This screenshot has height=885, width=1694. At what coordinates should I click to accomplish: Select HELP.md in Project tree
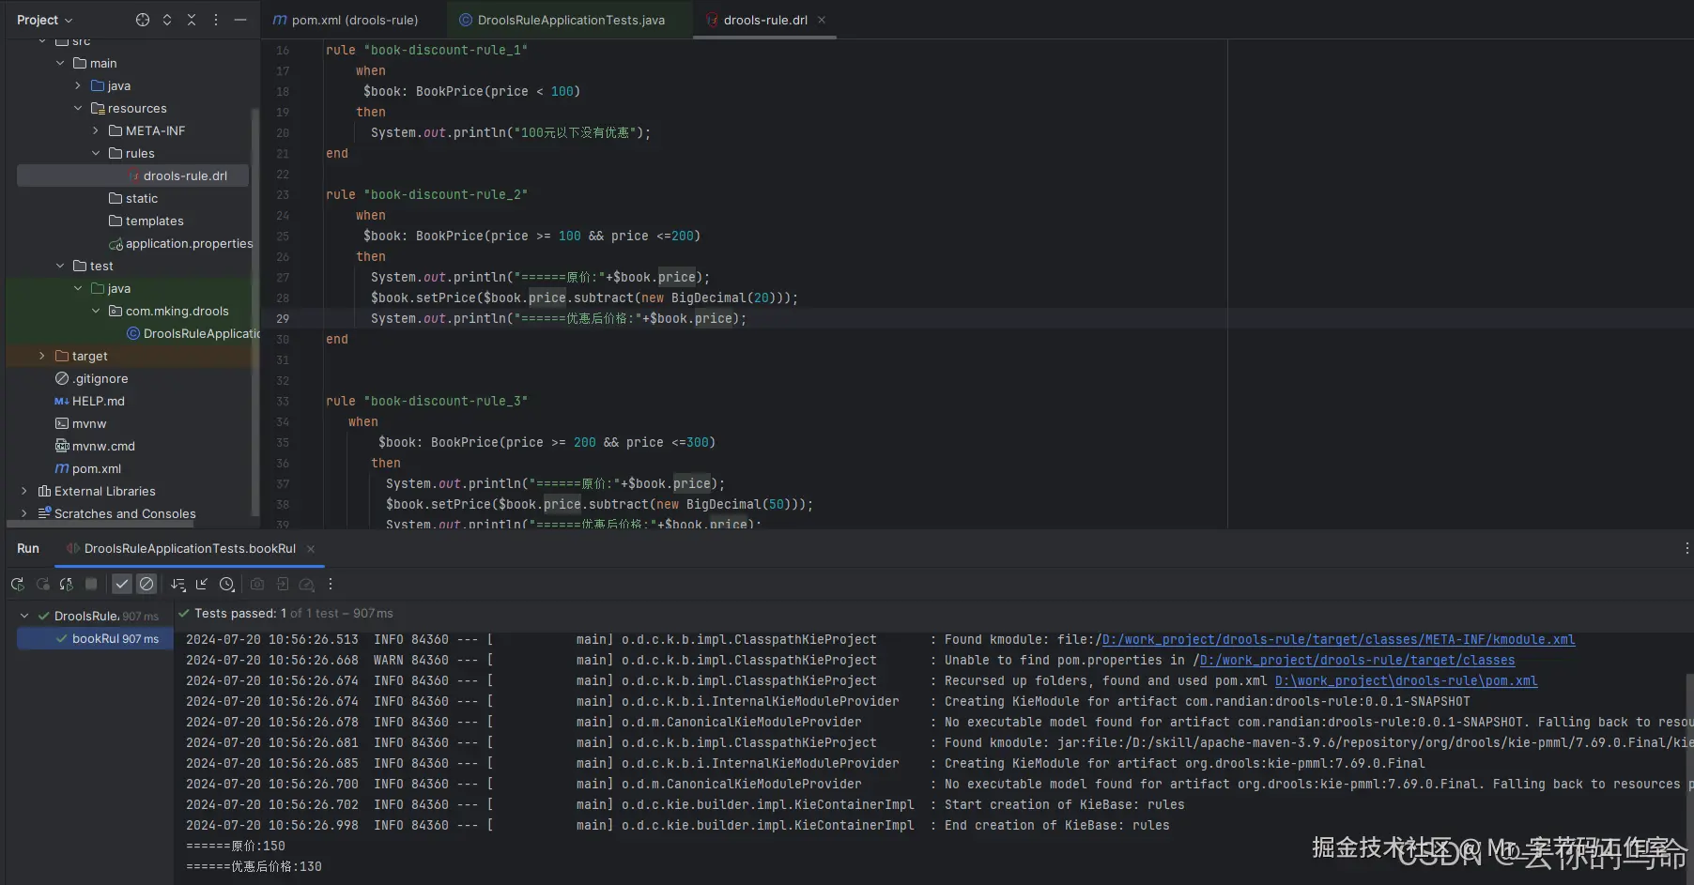pyautogui.click(x=89, y=401)
